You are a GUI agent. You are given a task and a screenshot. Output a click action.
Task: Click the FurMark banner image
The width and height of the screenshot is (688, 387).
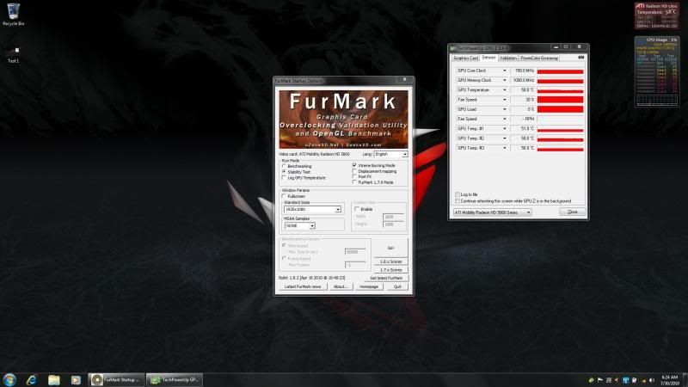tap(343, 119)
